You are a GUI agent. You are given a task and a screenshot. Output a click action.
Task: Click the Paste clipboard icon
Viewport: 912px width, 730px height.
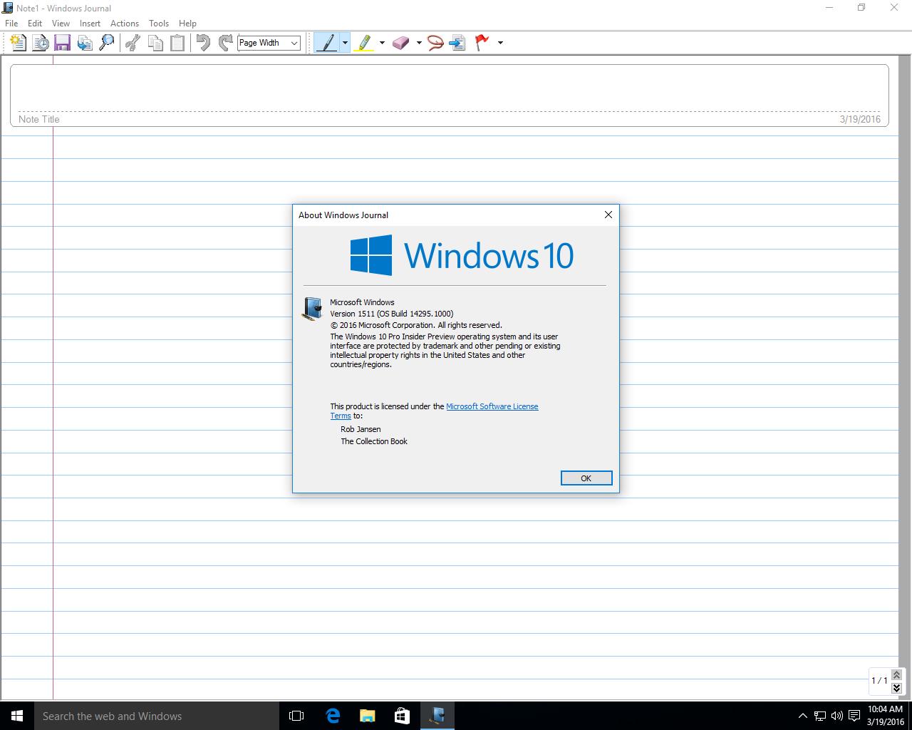177,43
